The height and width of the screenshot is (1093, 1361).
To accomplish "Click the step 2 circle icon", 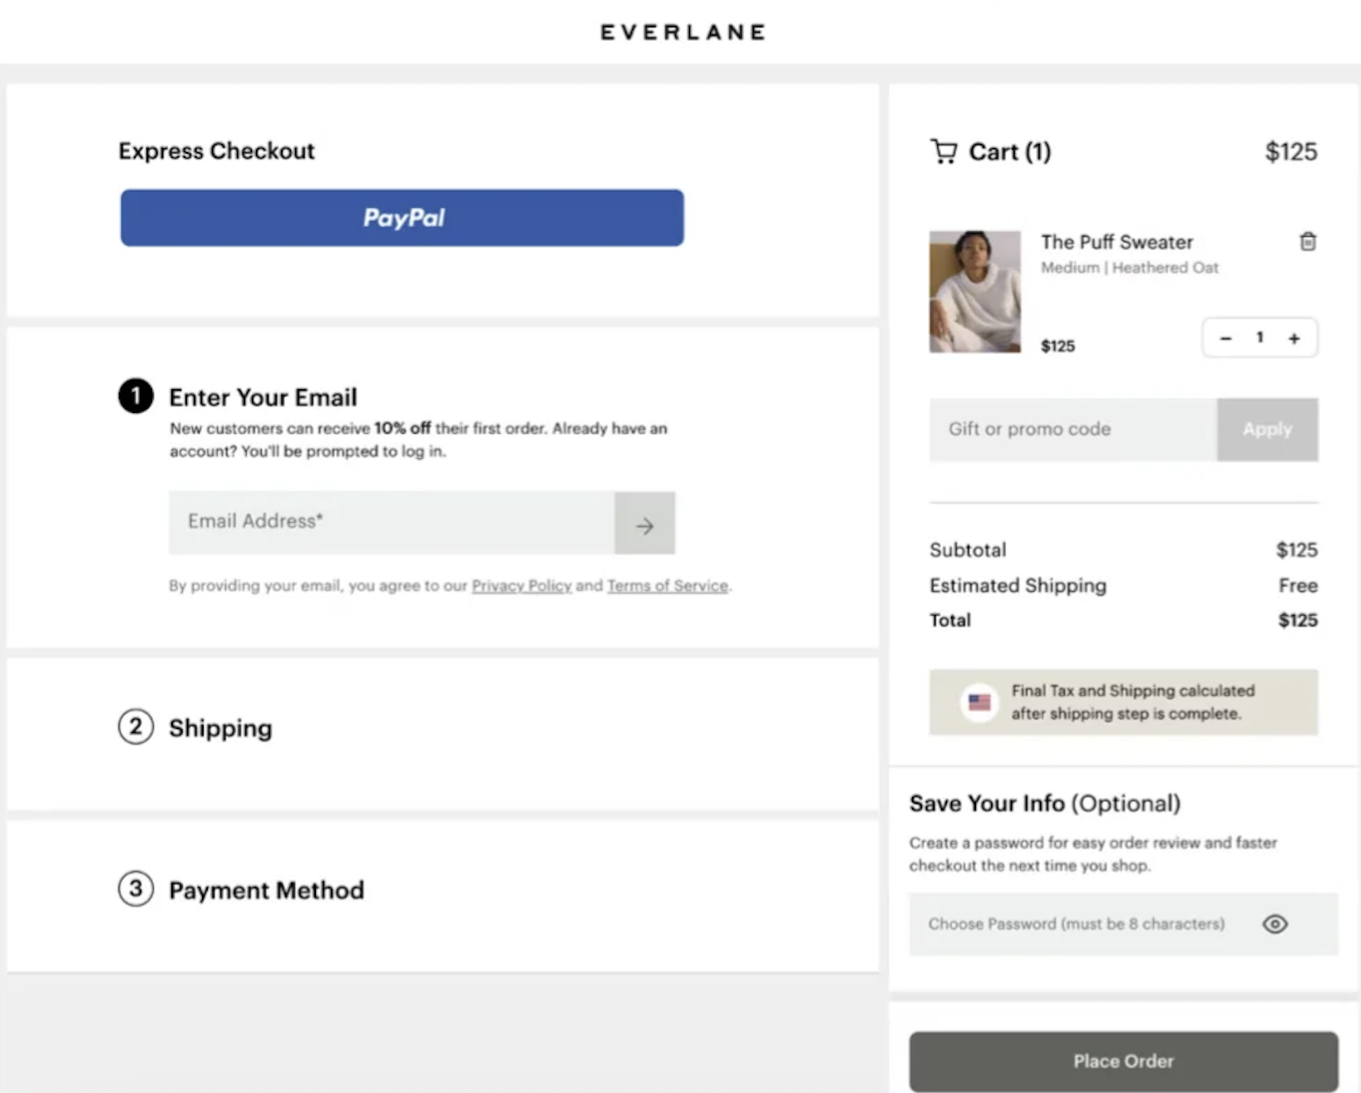I will [x=136, y=726].
